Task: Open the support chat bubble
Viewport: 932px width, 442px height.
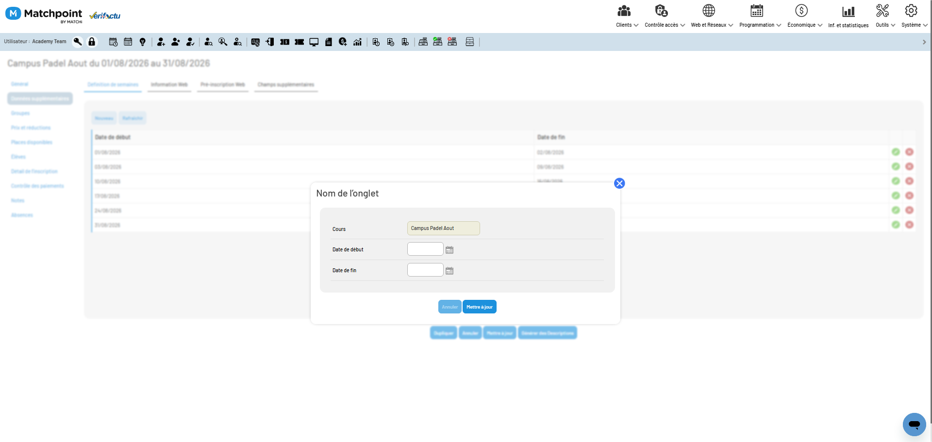Action: pyautogui.click(x=915, y=425)
